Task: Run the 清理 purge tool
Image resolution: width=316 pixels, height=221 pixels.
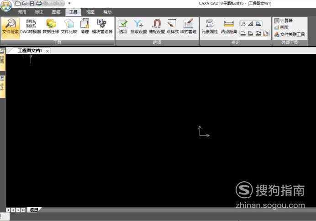Action: click(84, 26)
